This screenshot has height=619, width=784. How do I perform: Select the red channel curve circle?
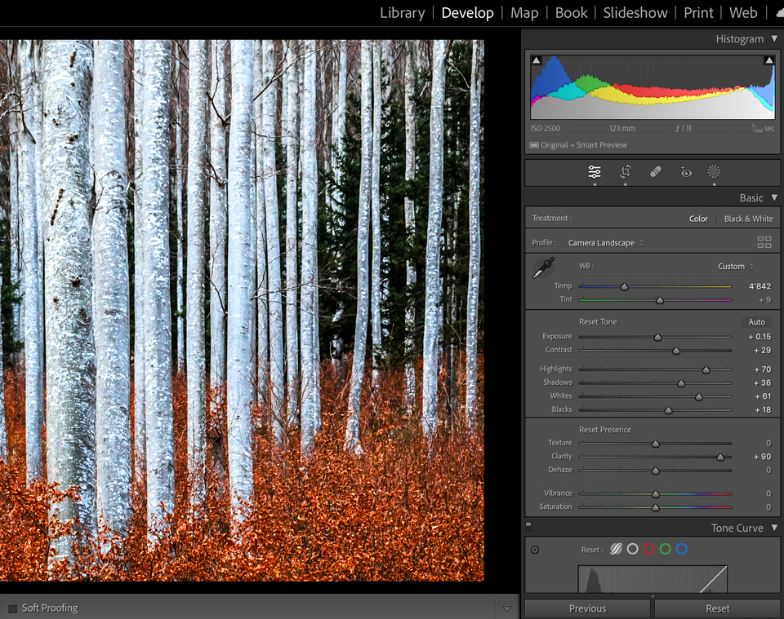(x=648, y=549)
